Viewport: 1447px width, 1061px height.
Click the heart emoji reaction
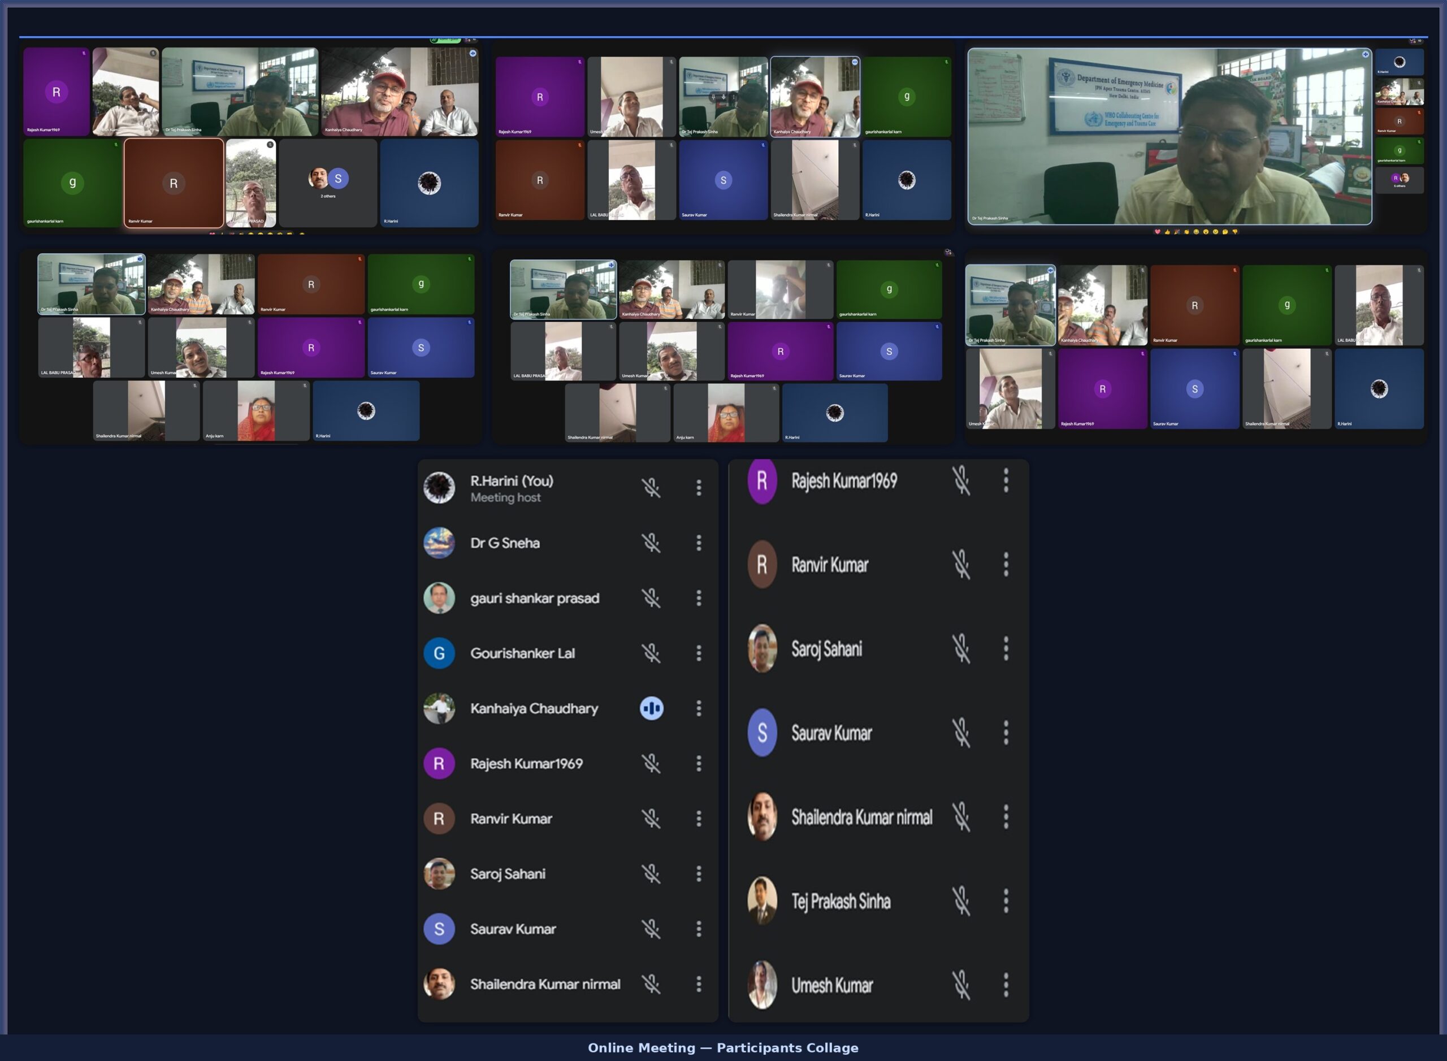click(x=1158, y=232)
